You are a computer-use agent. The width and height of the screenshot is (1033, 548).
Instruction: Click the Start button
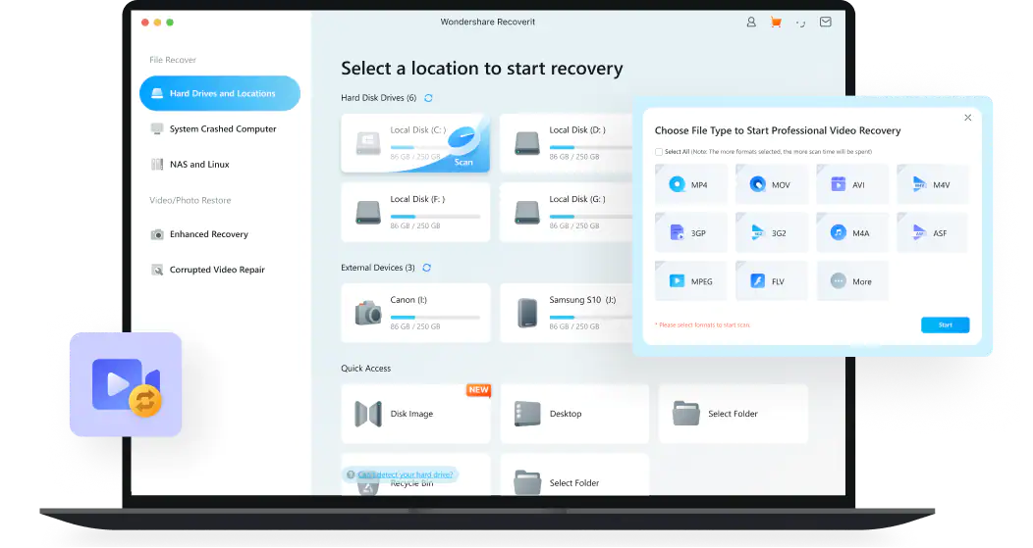click(945, 325)
